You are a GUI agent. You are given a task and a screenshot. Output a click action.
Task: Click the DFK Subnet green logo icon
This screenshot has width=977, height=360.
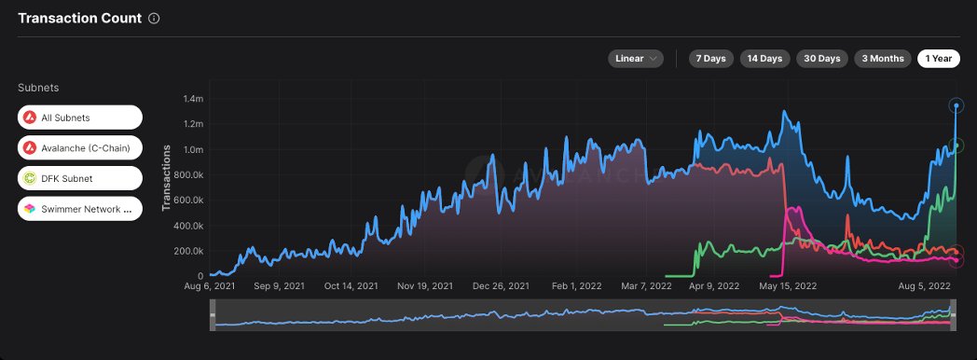tap(30, 178)
